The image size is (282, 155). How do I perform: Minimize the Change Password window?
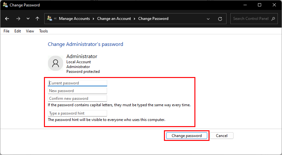click(245, 5)
